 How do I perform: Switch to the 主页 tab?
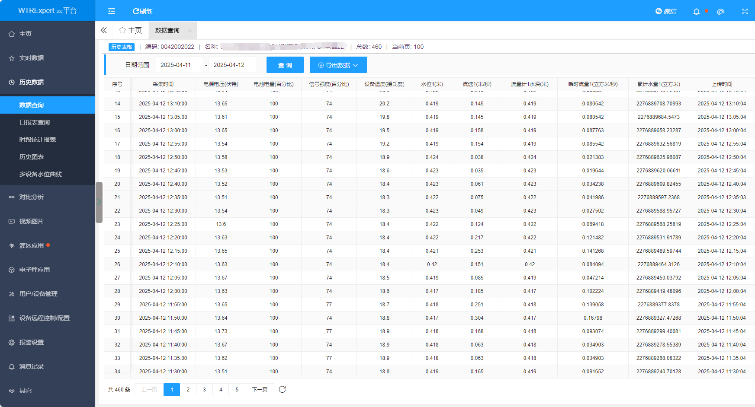point(131,30)
